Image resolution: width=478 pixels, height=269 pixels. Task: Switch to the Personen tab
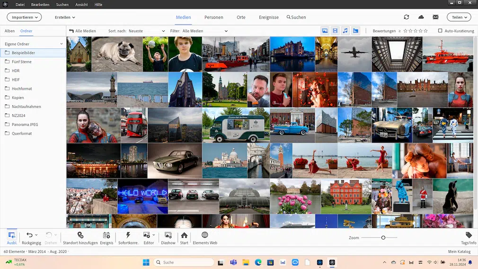(214, 17)
